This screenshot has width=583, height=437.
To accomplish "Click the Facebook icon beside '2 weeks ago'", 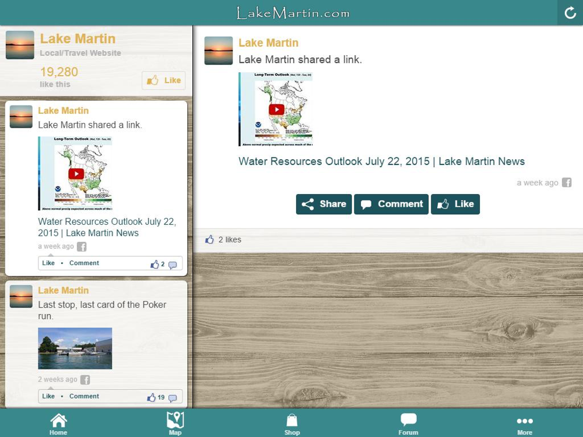I will click(85, 380).
